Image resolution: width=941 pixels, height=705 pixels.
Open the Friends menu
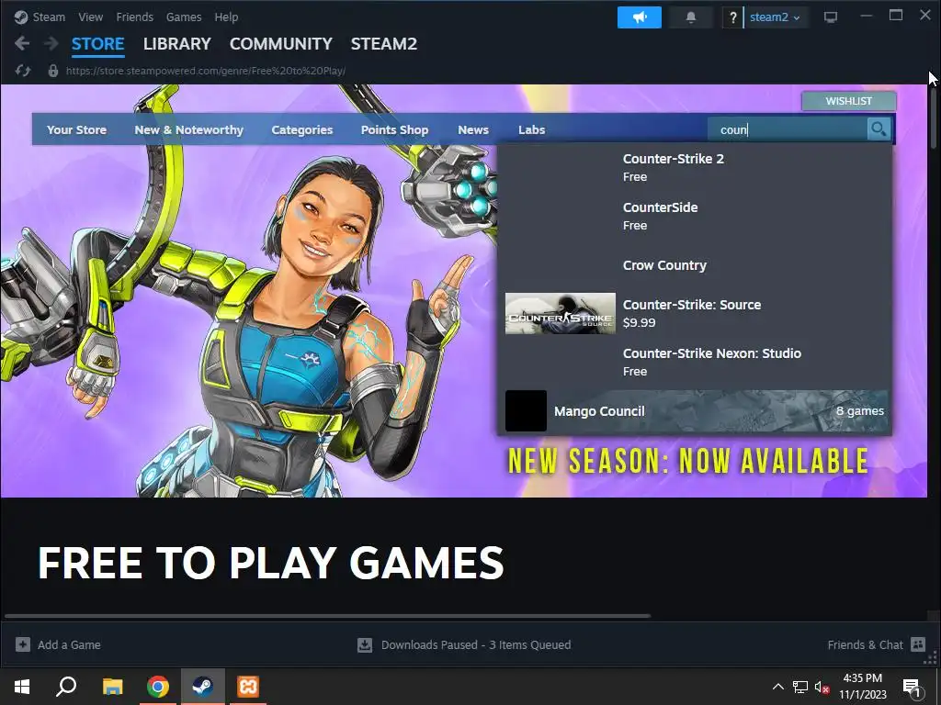pyautogui.click(x=134, y=17)
